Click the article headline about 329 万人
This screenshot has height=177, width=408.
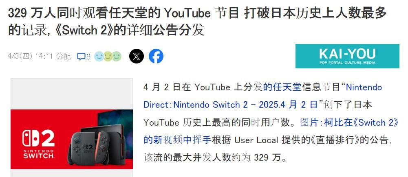[x=197, y=22]
